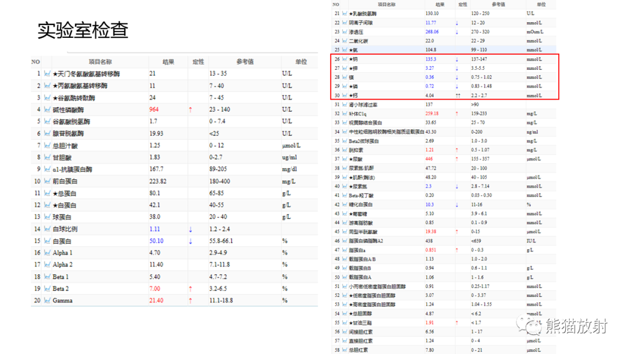Click the chart icon beside 同型半胱氨酸
Image resolution: width=628 pixels, height=354 pixels.
click(344, 232)
